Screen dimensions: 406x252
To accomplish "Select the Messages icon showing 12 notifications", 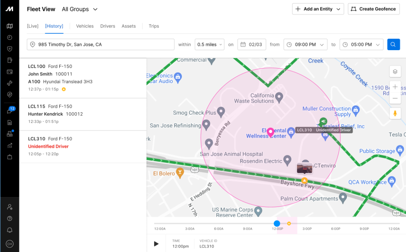I will [10, 110].
